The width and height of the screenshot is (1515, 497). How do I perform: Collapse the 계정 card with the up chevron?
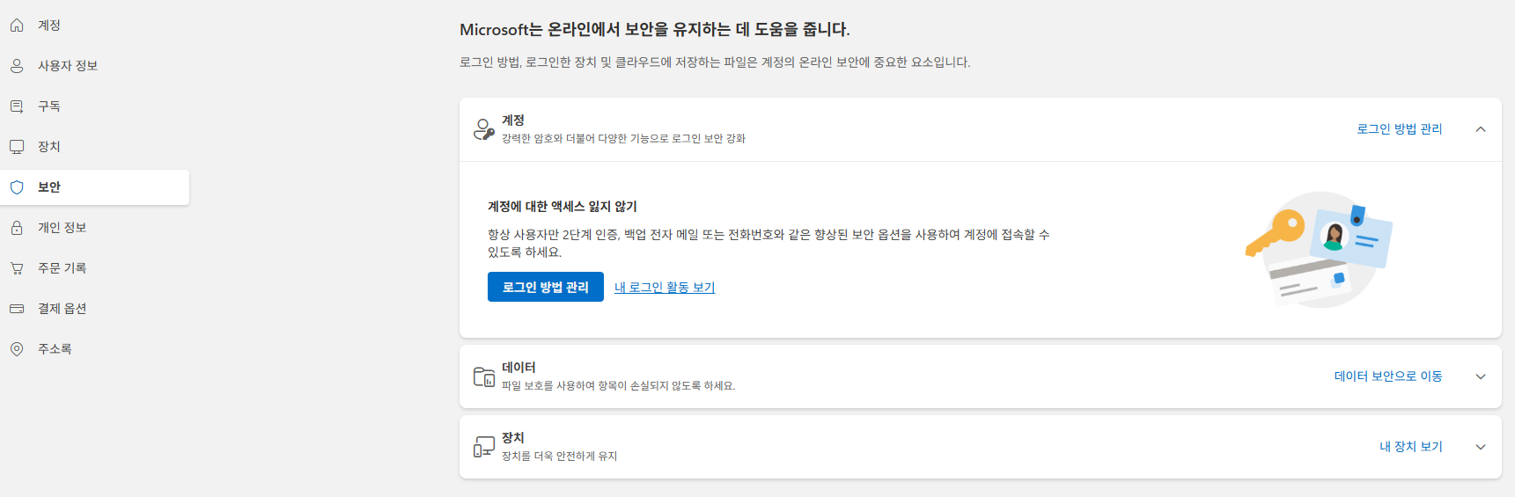coord(1481,129)
